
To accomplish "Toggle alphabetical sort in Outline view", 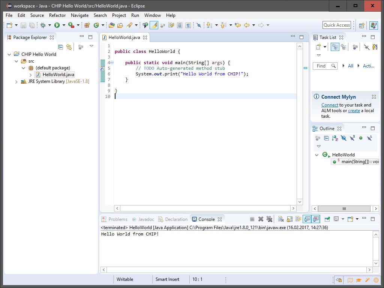I will point(335,138).
